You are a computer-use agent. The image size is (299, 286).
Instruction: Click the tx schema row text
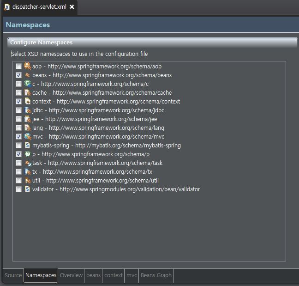tap(92, 171)
